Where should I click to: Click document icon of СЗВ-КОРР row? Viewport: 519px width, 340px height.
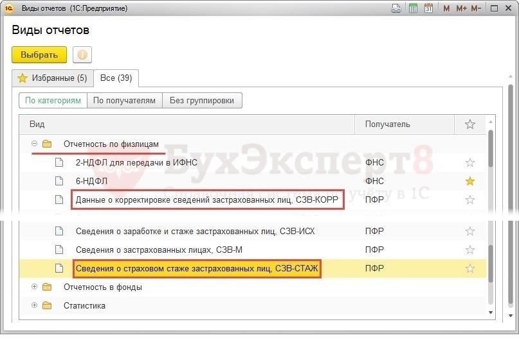(59, 200)
